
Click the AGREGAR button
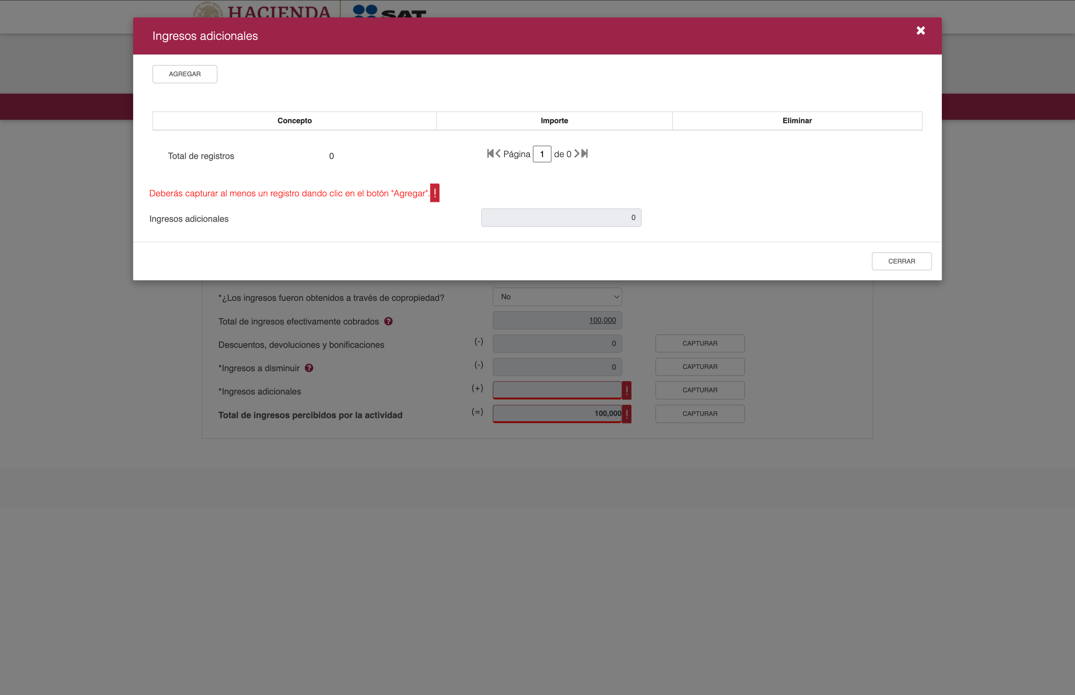tap(184, 74)
